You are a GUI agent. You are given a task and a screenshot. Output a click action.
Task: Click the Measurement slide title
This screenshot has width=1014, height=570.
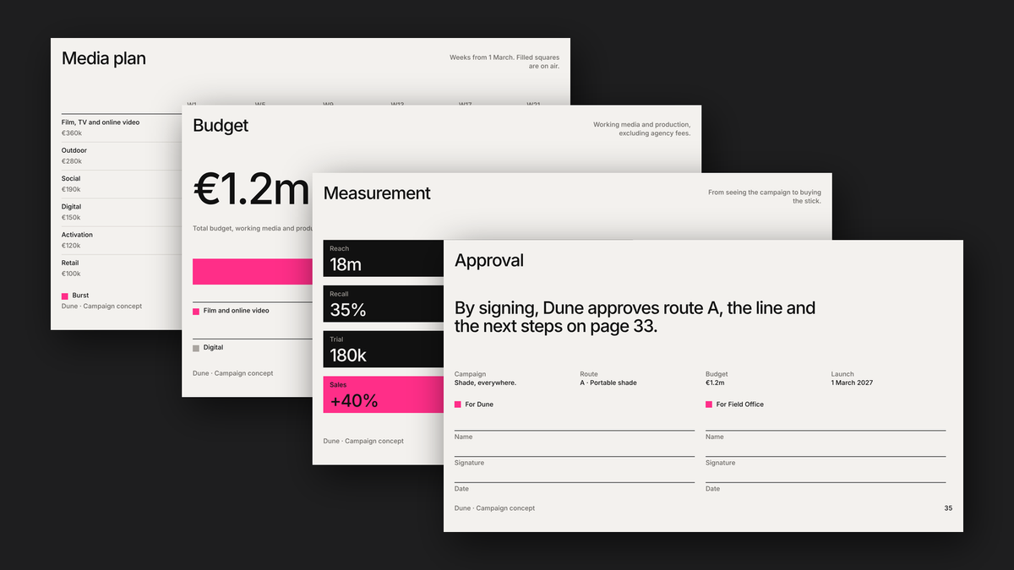(377, 193)
